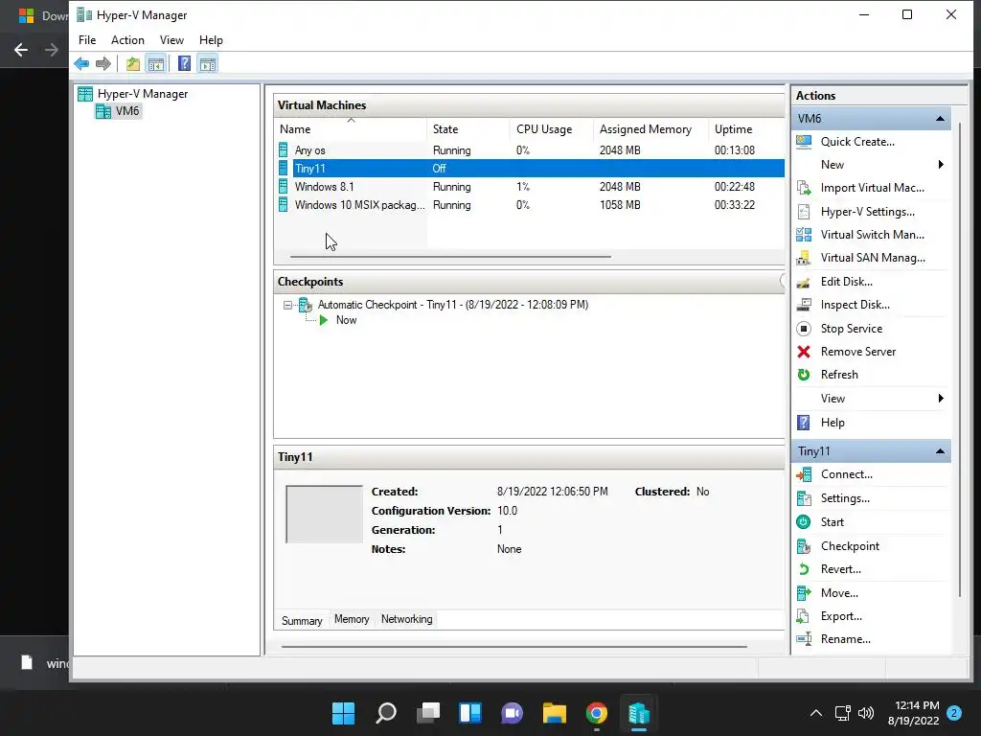Image resolution: width=981 pixels, height=736 pixels.
Task: Open Settings for Tiny11
Action: pos(845,498)
